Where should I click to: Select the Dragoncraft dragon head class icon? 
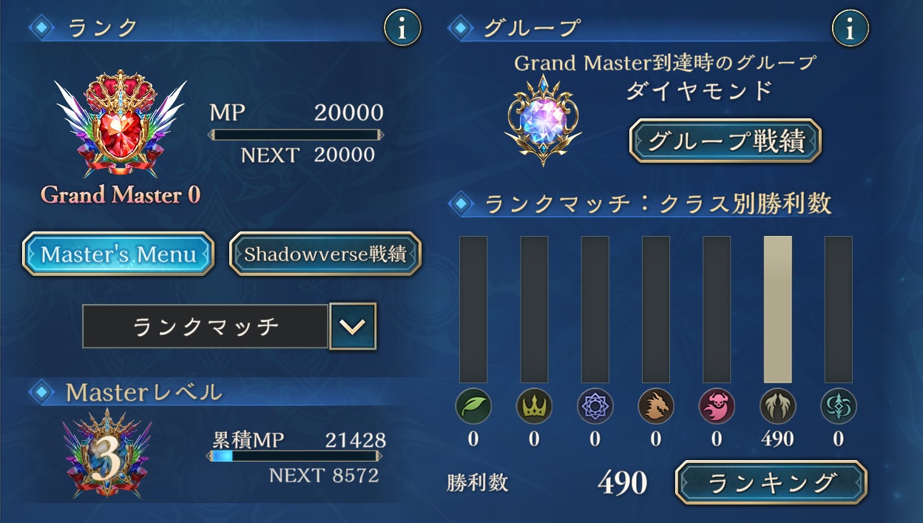point(656,406)
